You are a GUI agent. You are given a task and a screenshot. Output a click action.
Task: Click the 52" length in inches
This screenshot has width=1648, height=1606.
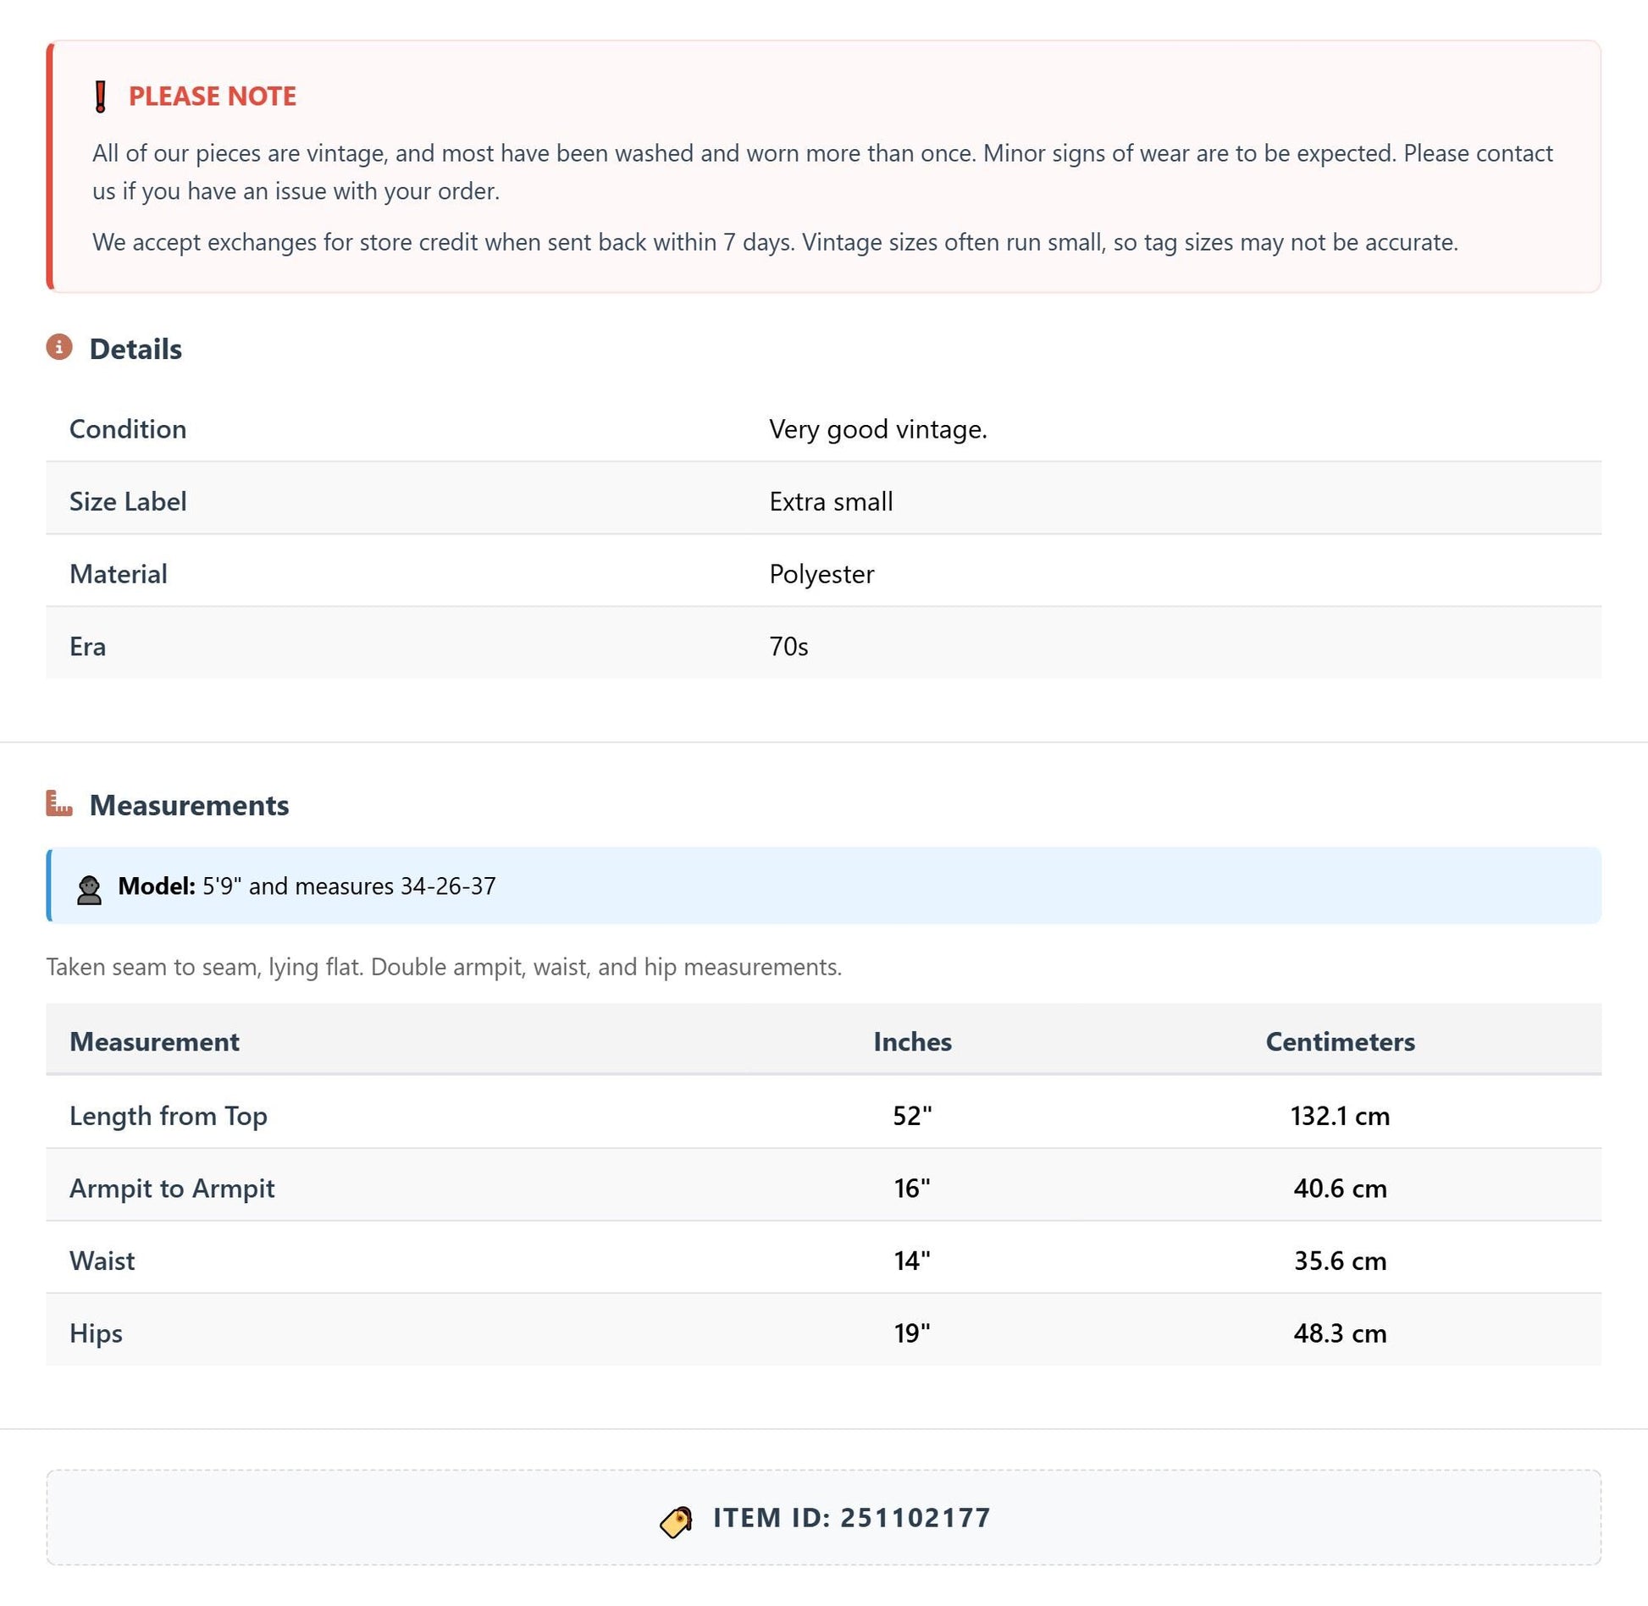coord(912,1116)
